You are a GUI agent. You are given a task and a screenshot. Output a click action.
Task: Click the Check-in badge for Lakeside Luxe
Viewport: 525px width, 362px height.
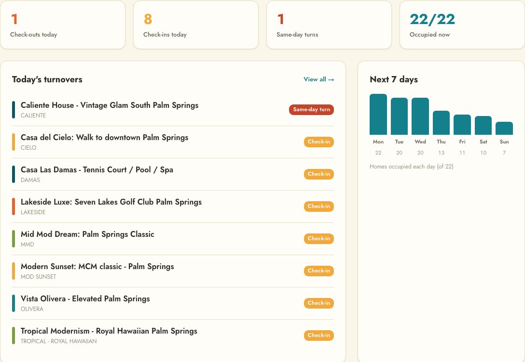[319, 207]
